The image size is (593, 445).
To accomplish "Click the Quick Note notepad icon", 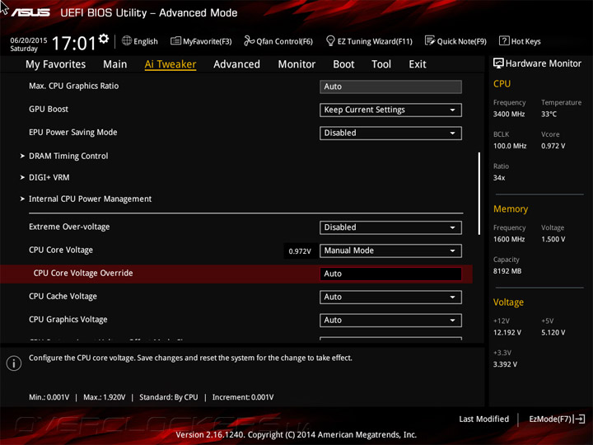I will (x=430, y=40).
